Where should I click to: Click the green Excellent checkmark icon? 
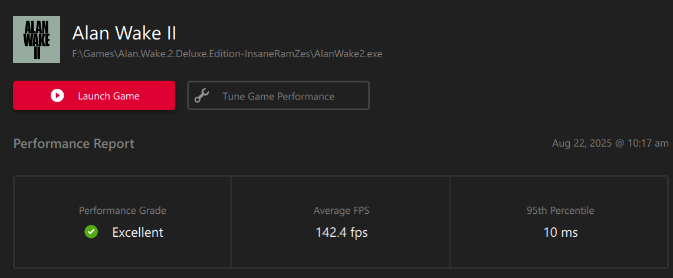[x=91, y=232]
